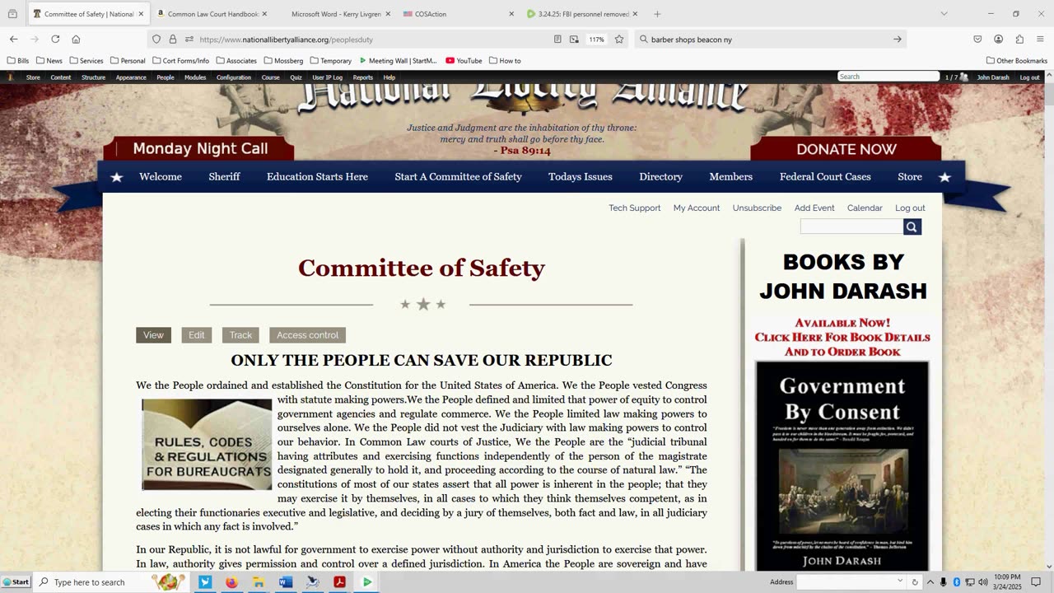This screenshot has width=1054, height=593.
Task: Open the File Explorer taskbar icon
Action: (x=259, y=582)
